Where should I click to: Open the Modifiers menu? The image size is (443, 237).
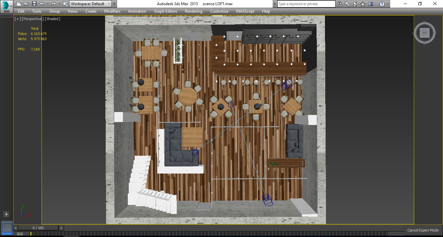click(x=112, y=11)
